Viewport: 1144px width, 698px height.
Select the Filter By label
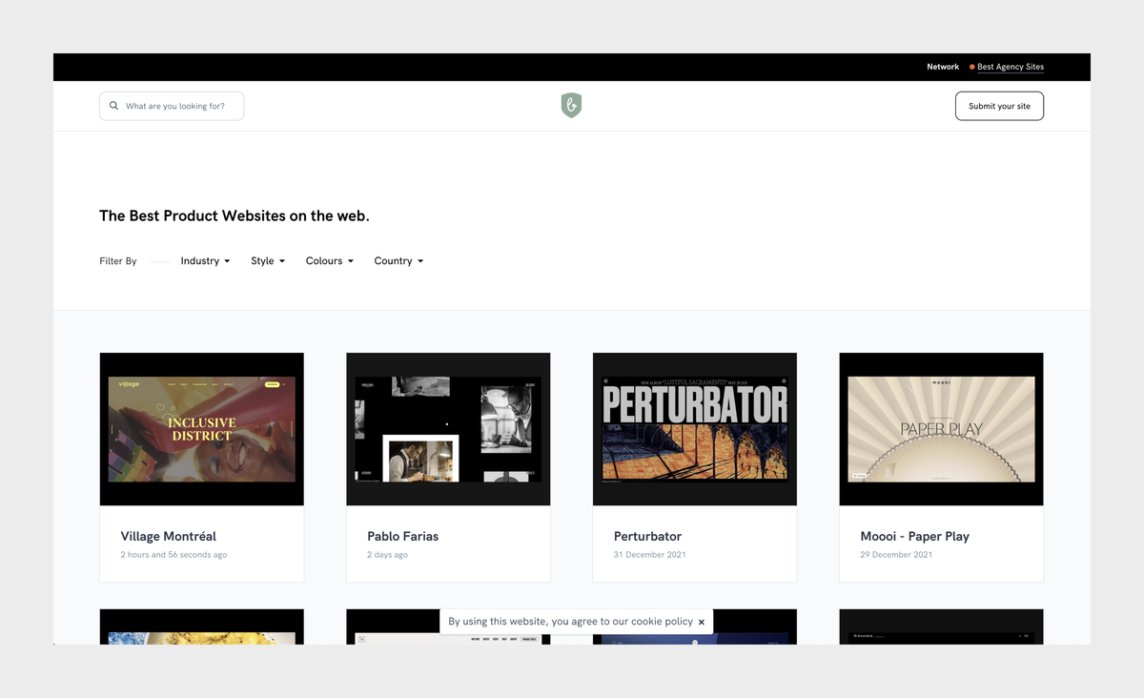117,260
